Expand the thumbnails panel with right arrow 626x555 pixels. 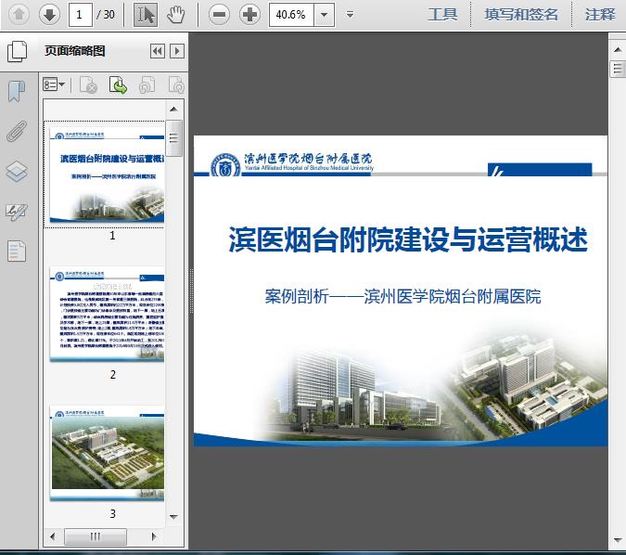pos(177,51)
